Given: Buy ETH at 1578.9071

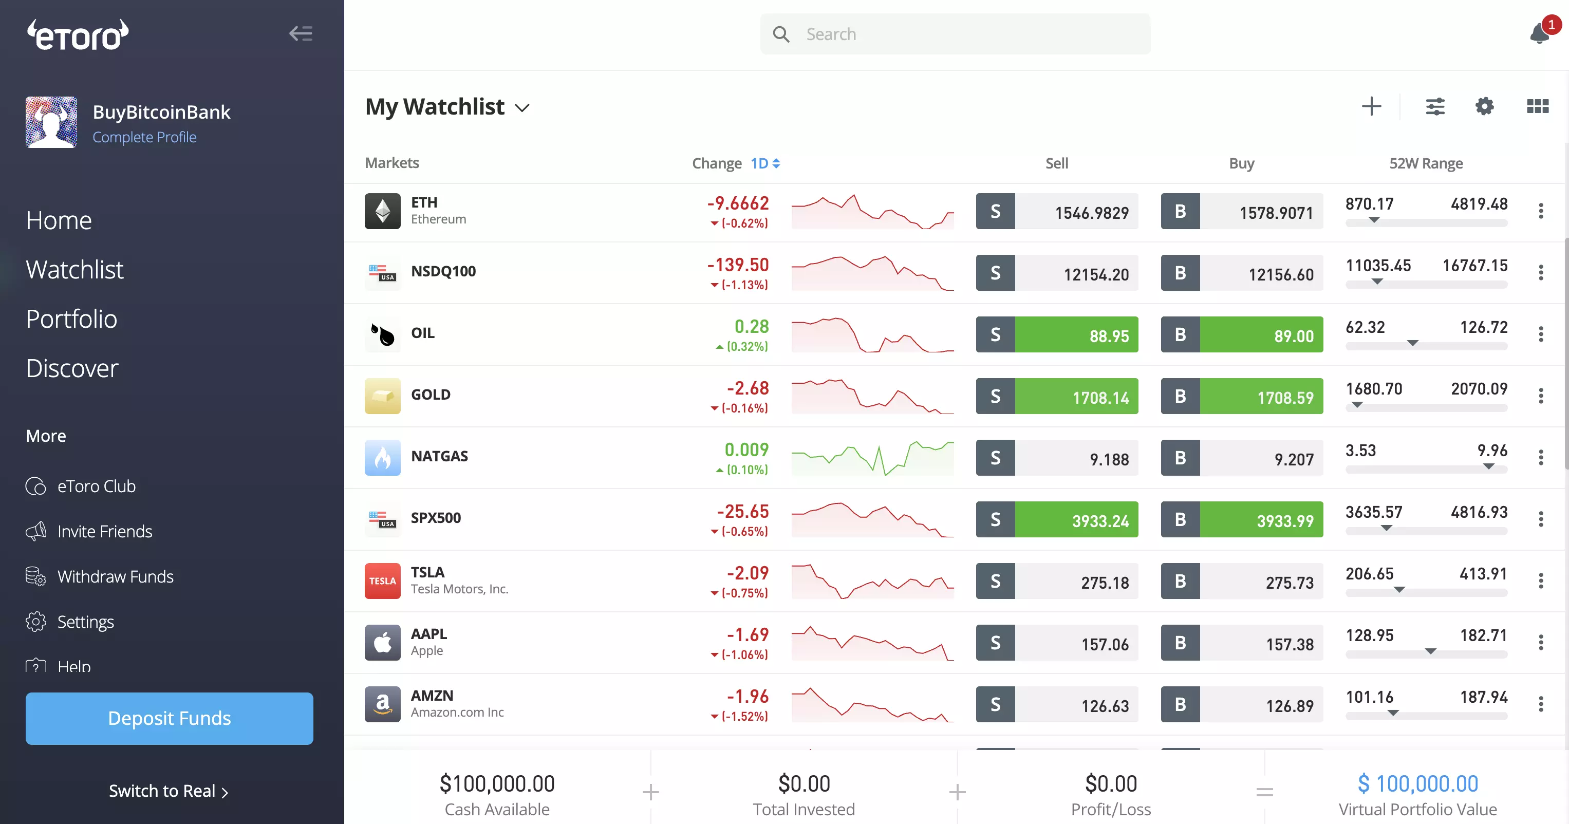Looking at the screenshot, I should (1242, 211).
